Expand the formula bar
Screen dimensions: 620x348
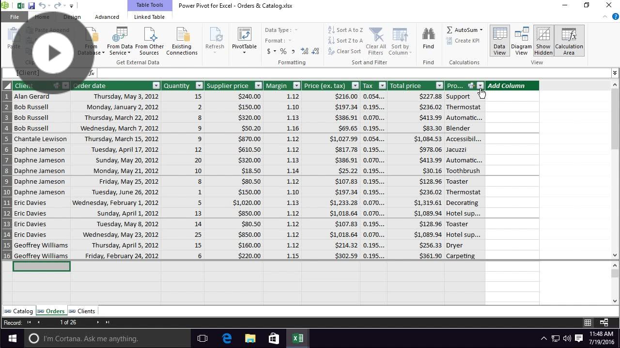coord(615,72)
